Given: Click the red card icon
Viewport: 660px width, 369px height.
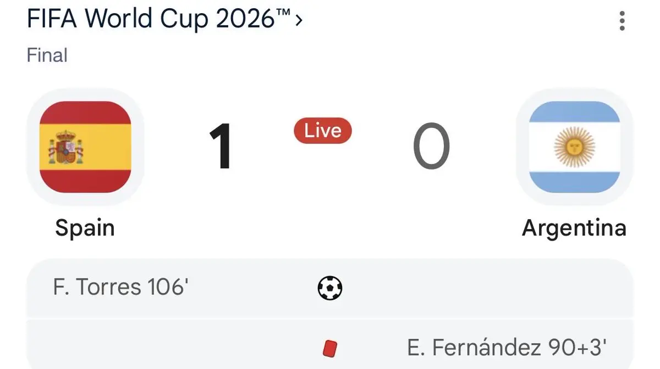Looking at the screenshot, I should (330, 348).
